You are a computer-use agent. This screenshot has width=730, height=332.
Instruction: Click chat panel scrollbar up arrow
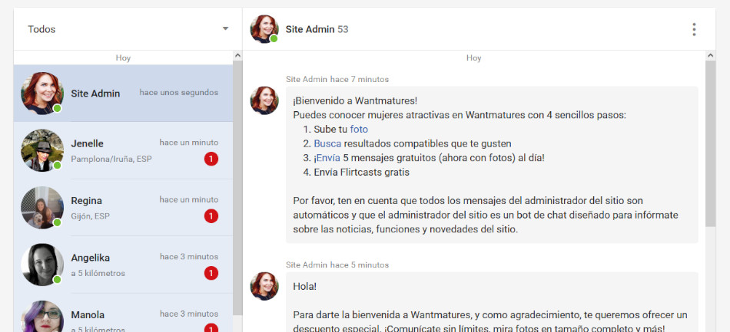pyautogui.click(x=711, y=56)
